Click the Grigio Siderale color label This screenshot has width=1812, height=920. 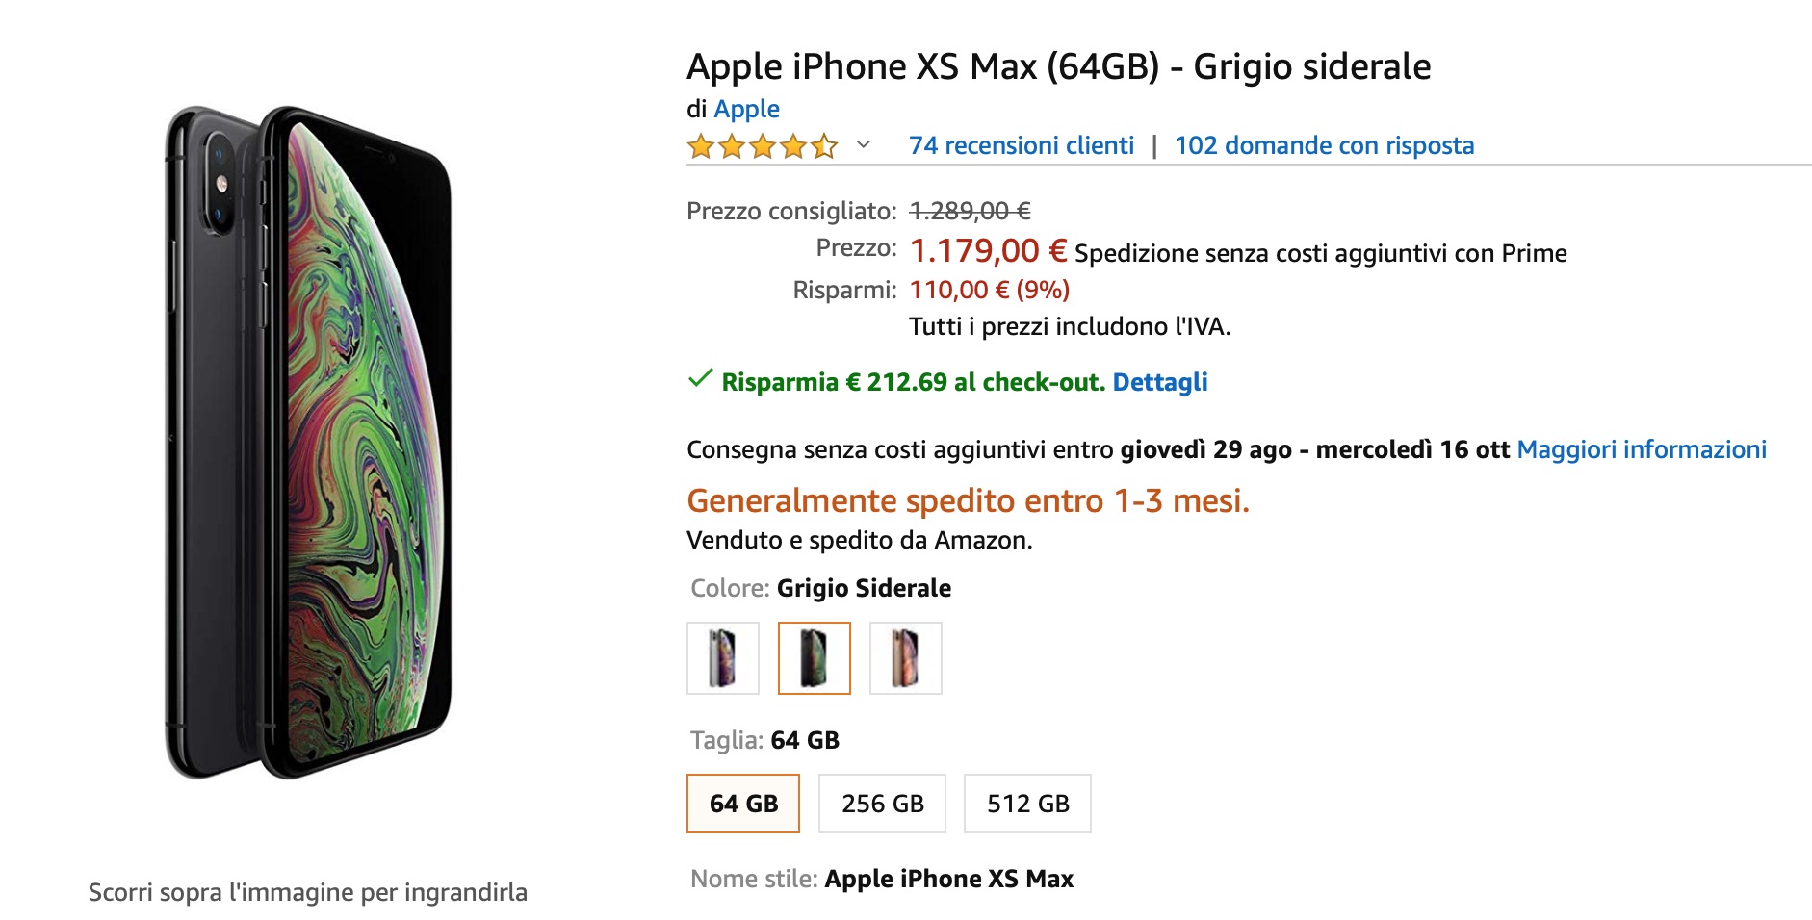(864, 587)
